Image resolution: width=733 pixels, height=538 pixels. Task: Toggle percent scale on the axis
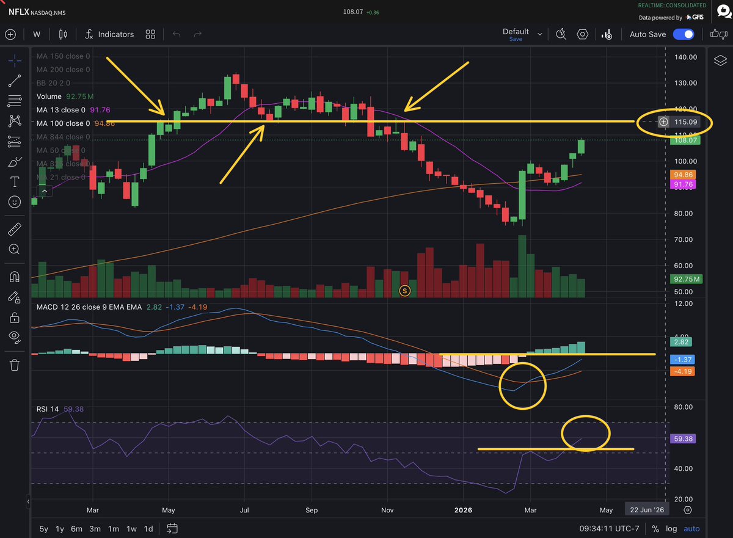(x=655, y=528)
